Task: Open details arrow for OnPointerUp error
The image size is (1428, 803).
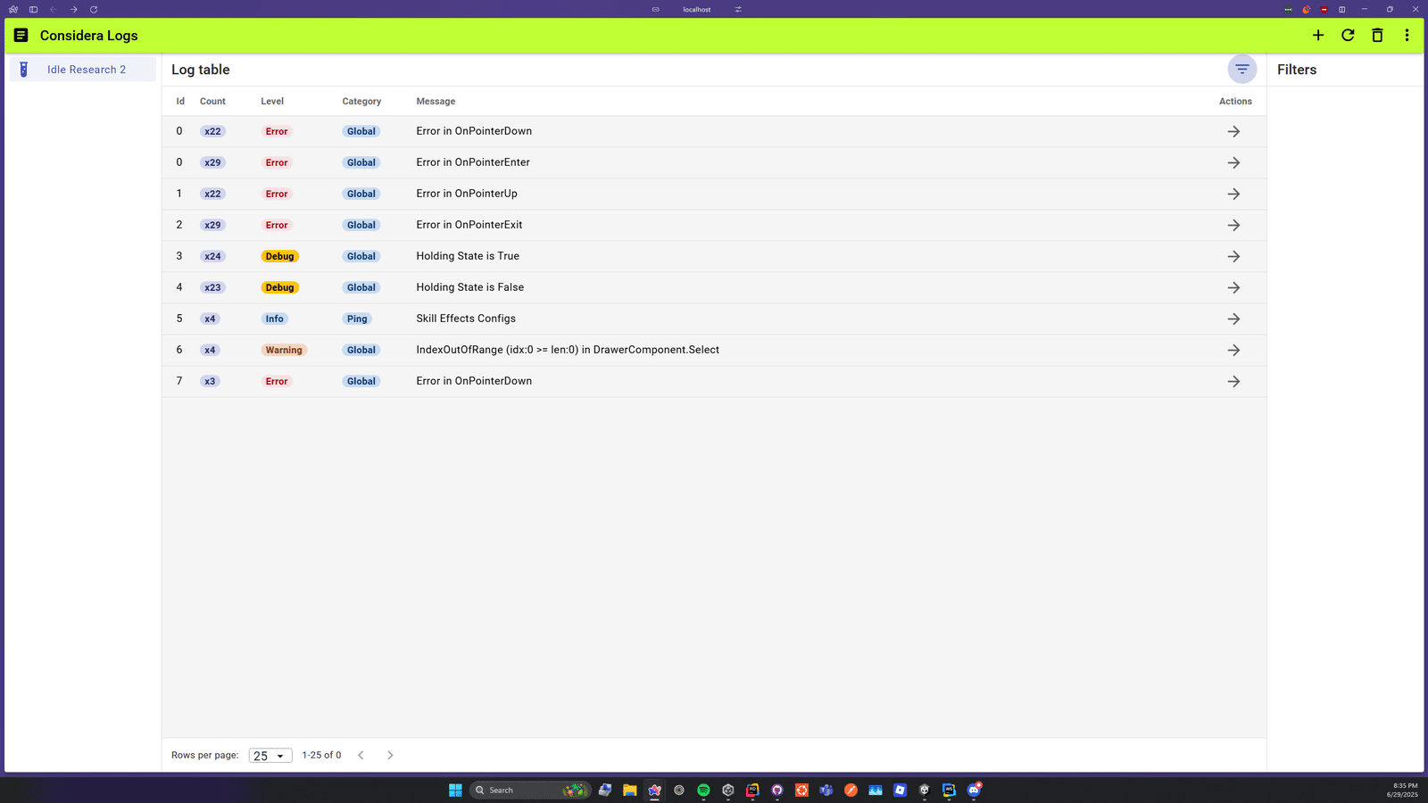Action: point(1233,194)
